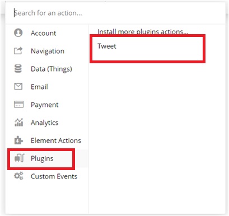Open the Email actions category
The image size is (229, 216).
pyautogui.click(x=39, y=87)
